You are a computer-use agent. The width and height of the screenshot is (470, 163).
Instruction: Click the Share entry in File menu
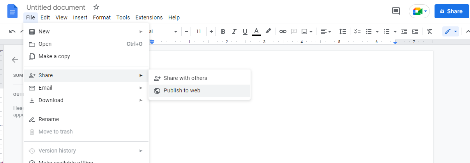point(86,75)
